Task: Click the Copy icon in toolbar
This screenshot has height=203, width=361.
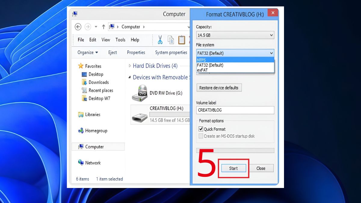Action: pos(171,40)
